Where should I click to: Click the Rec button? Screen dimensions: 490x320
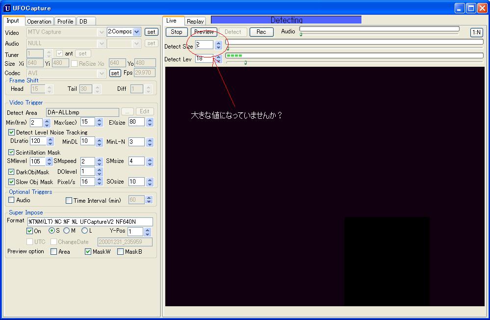click(x=261, y=32)
